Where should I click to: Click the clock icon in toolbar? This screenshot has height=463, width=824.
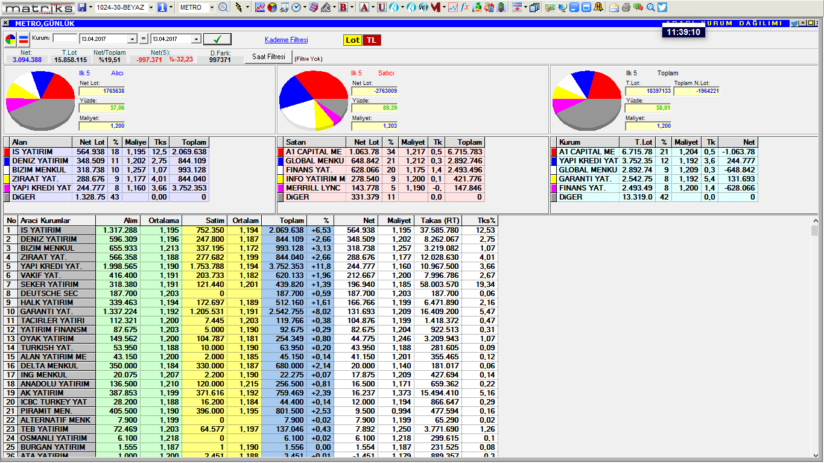[x=296, y=7]
